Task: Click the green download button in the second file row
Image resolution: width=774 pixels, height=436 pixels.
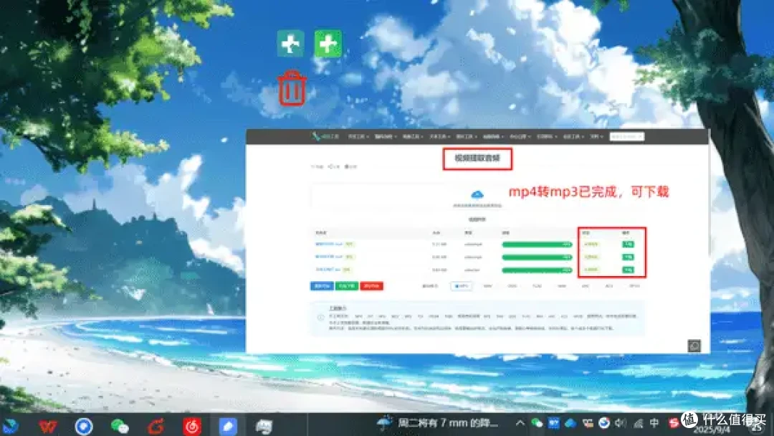Action: coord(628,257)
